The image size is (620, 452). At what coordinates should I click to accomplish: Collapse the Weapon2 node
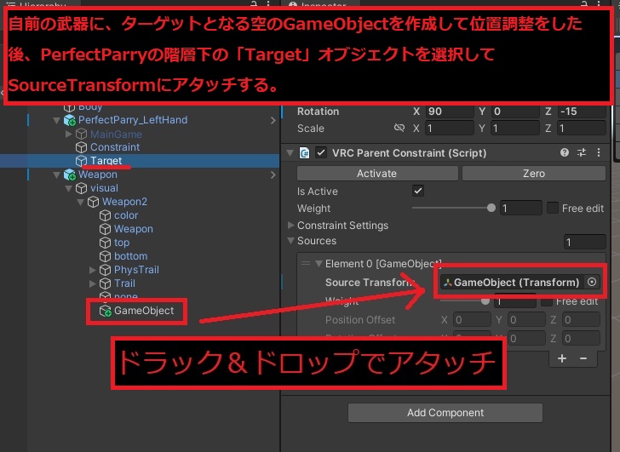pos(80,202)
